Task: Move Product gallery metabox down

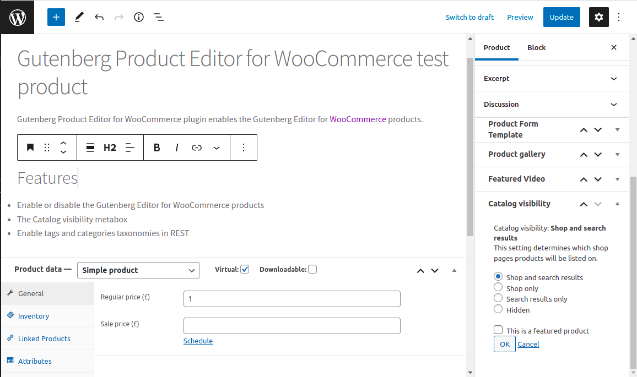Action: coord(598,155)
